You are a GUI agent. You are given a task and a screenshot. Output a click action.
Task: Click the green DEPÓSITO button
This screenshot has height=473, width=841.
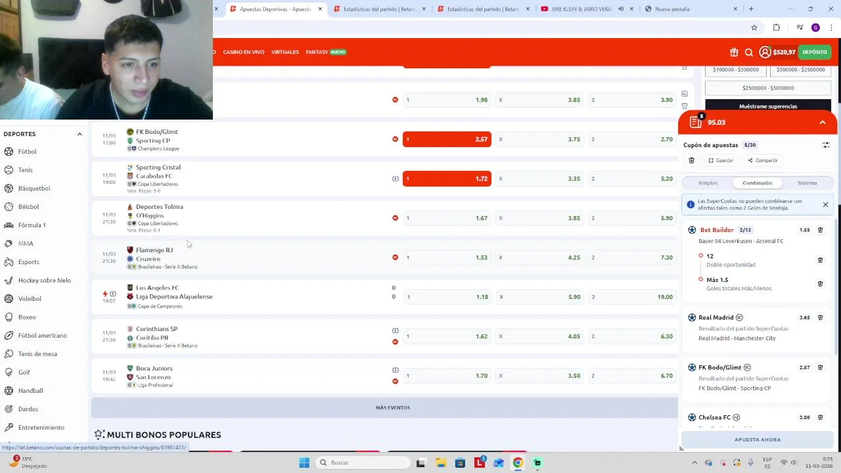tap(815, 52)
